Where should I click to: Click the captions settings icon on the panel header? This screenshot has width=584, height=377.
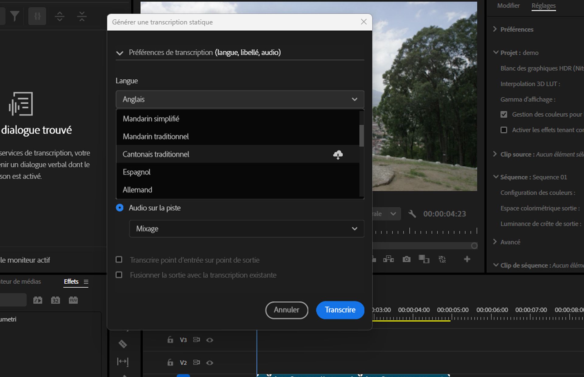point(37,16)
